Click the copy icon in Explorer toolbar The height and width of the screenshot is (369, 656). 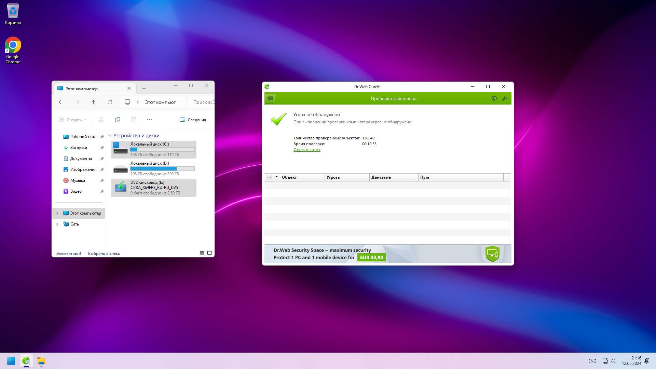pyautogui.click(x=118, y=120)
